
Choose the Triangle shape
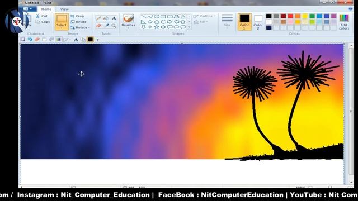pos(183,17)
